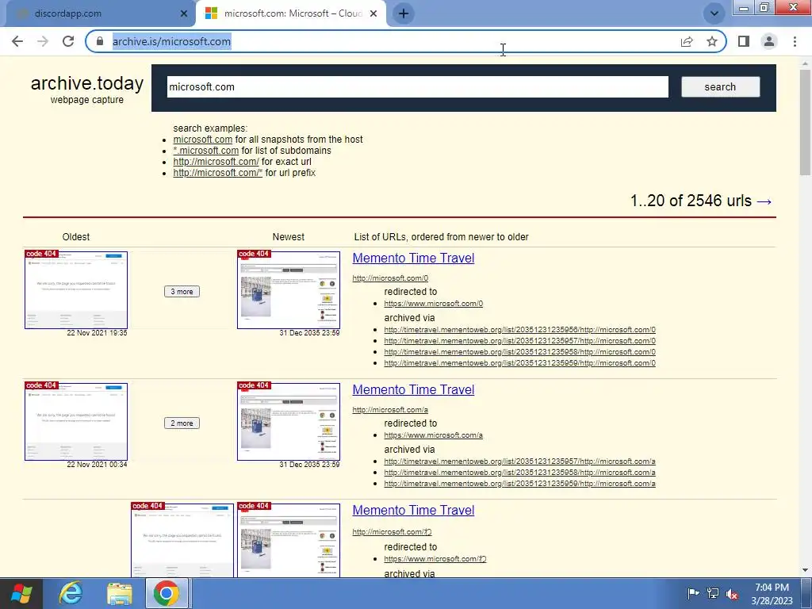Open a new browser tab
The width and height of the screenshot is (812, 609).
404,13
